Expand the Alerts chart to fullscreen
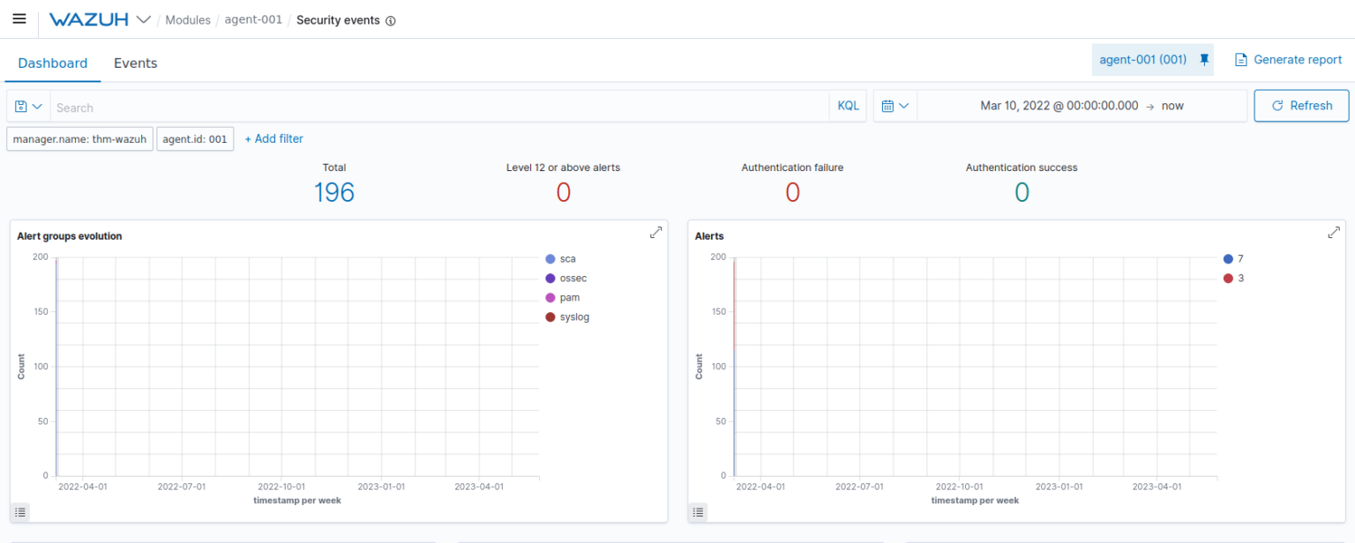Screen dimensions: 1355x543 [1333, 233]
